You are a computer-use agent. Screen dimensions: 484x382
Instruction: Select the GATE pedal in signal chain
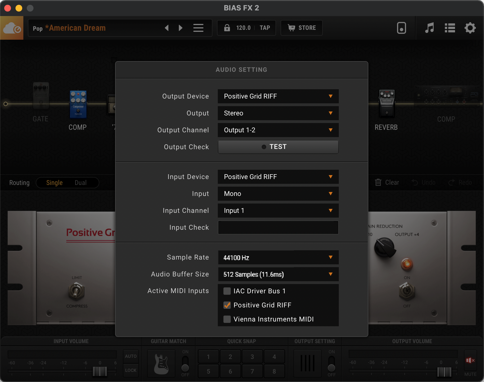pos(41,96)
